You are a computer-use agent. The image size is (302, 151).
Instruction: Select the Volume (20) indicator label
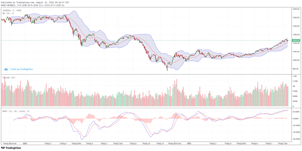9,78
